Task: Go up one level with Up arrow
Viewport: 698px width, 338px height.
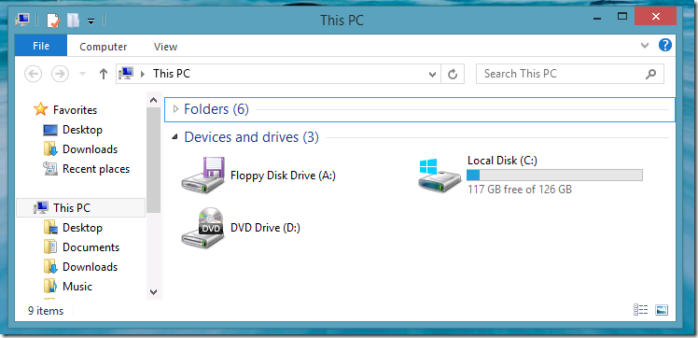Action: 104,74
